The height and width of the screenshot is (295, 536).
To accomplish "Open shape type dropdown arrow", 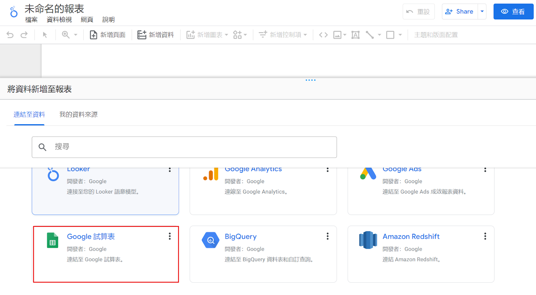I will pyautogui.click(x=400, y=35).
